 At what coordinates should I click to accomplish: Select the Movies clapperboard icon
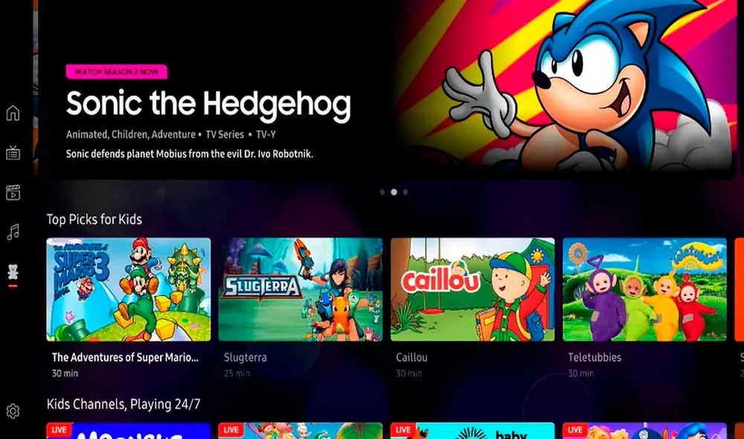tap(13, 192)
